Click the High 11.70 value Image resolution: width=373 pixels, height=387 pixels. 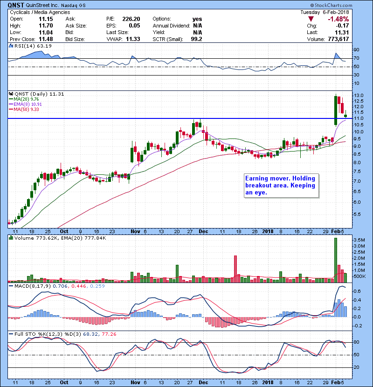[x=46, y=26]
